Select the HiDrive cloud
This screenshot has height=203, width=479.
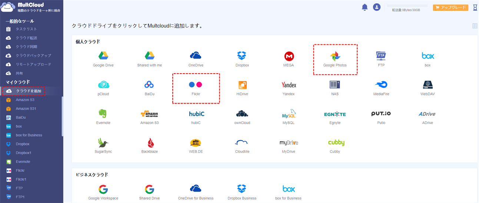coord(242,88)
